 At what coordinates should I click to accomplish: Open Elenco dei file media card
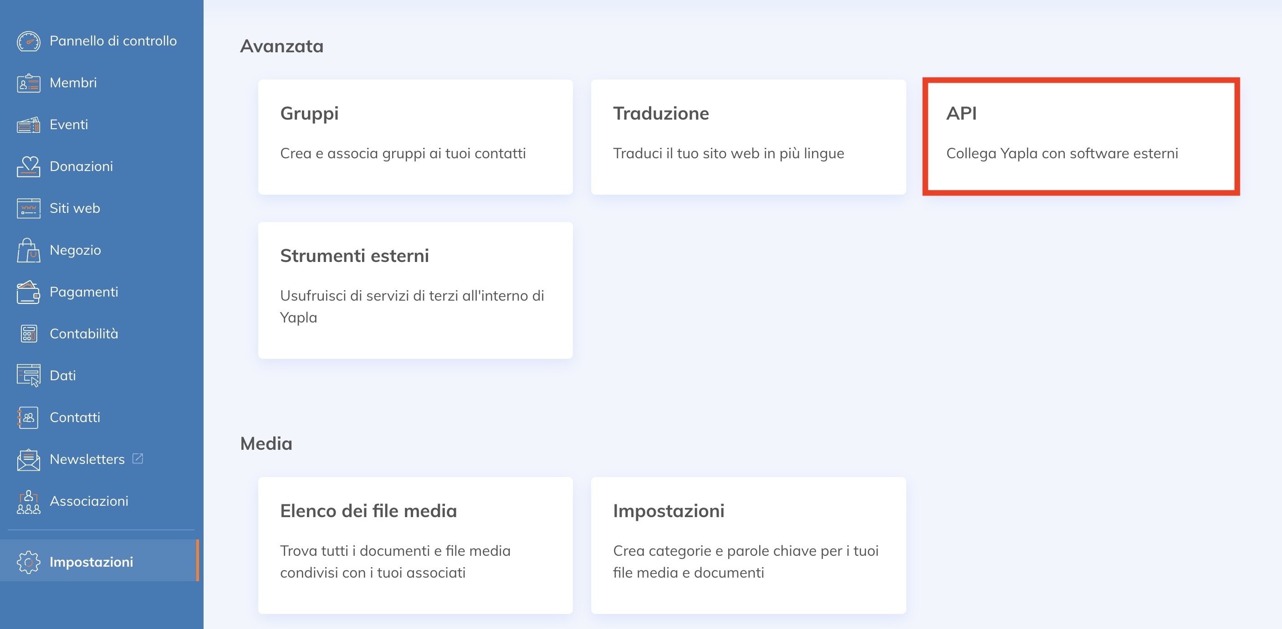coord(415,545)
